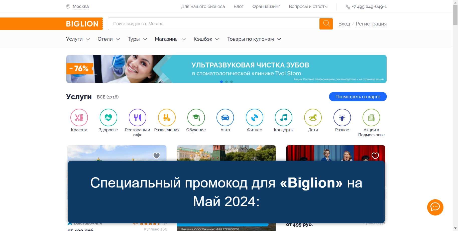Select the Дети rocking horse icon
Viewport: 458px width, 231px height.
(313, 117)
